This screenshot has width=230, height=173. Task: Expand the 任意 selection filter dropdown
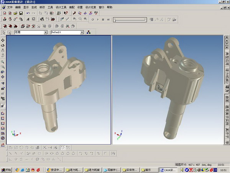[46, 33]
